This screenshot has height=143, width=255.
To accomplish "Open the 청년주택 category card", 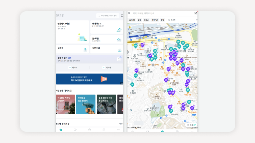I will (107, 49).
